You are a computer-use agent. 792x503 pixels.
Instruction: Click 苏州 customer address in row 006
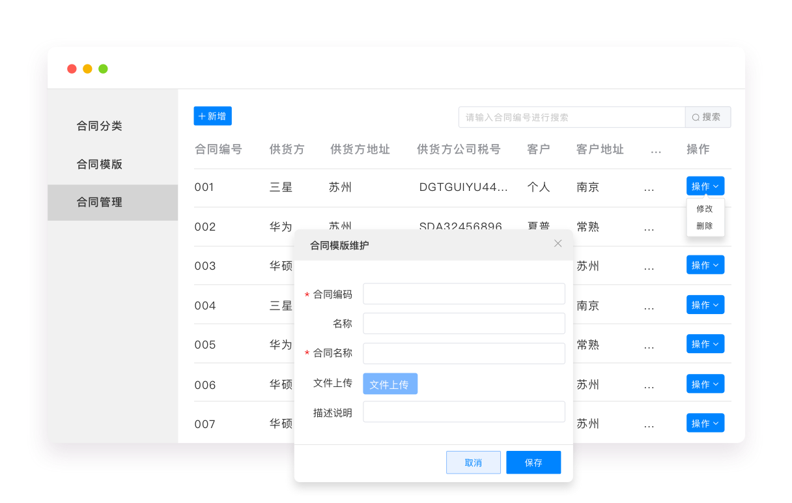click(x=587, y=385)
